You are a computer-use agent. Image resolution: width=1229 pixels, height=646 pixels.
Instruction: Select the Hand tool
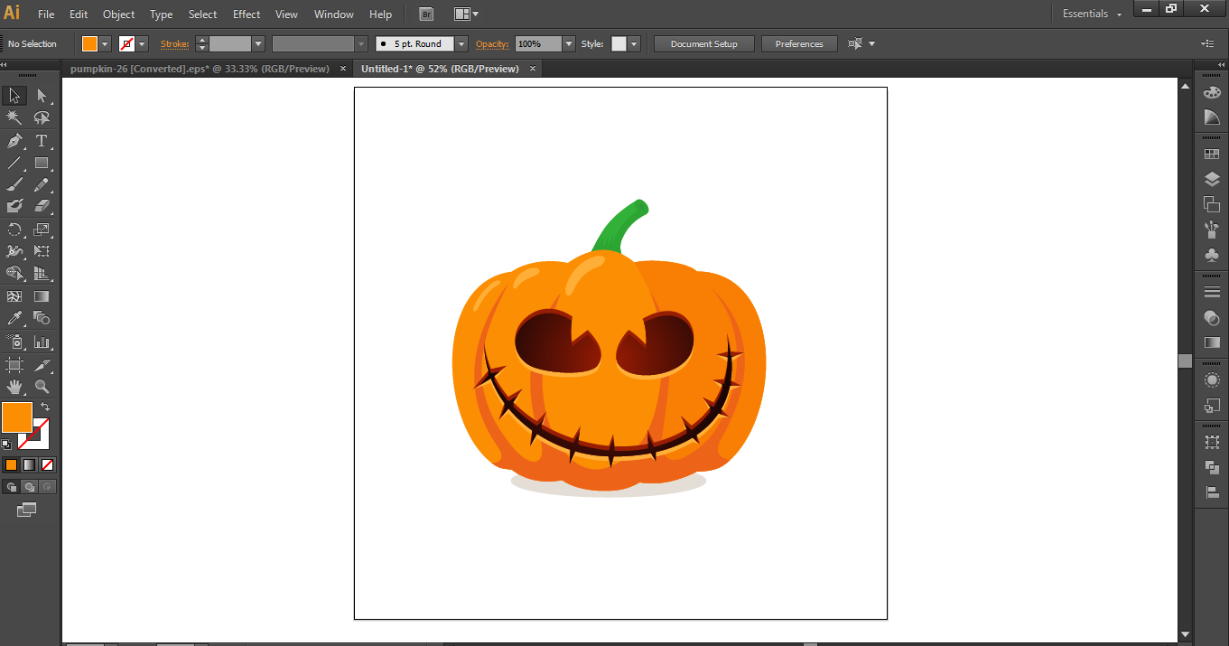coord(14,387)
